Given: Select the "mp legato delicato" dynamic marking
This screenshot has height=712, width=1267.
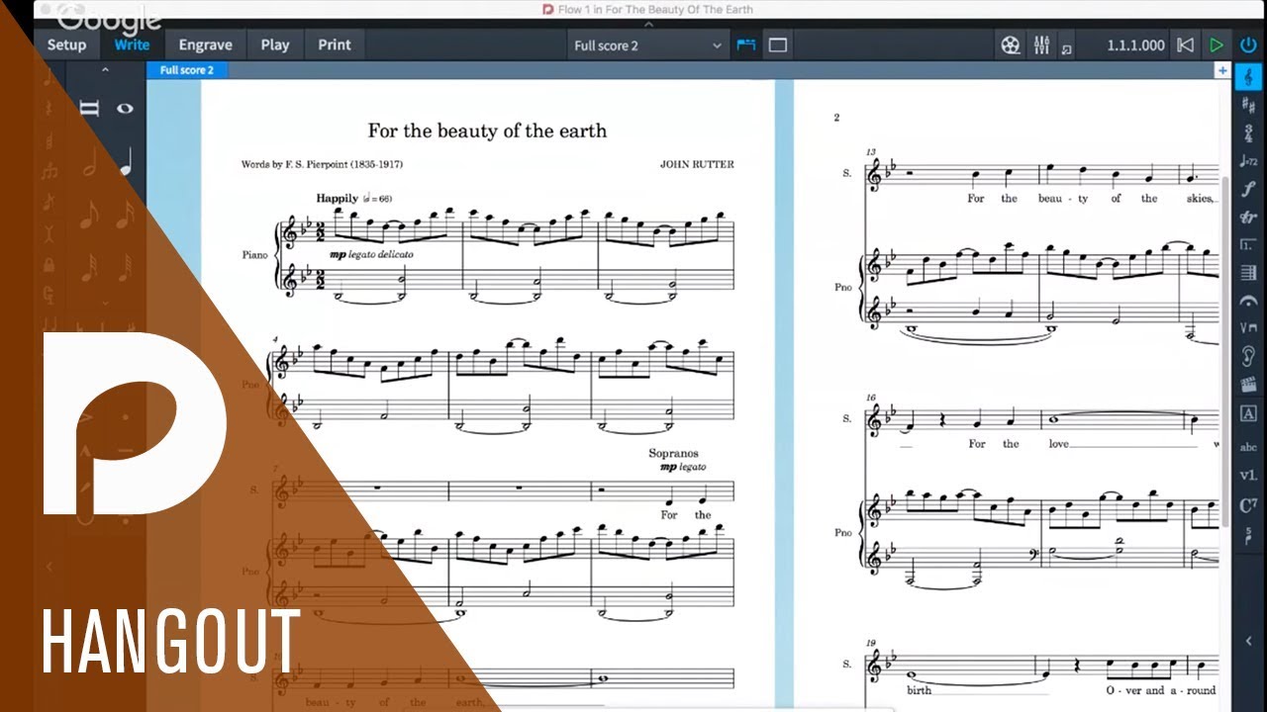Looking at the screenshot, I should click(371, 254).
